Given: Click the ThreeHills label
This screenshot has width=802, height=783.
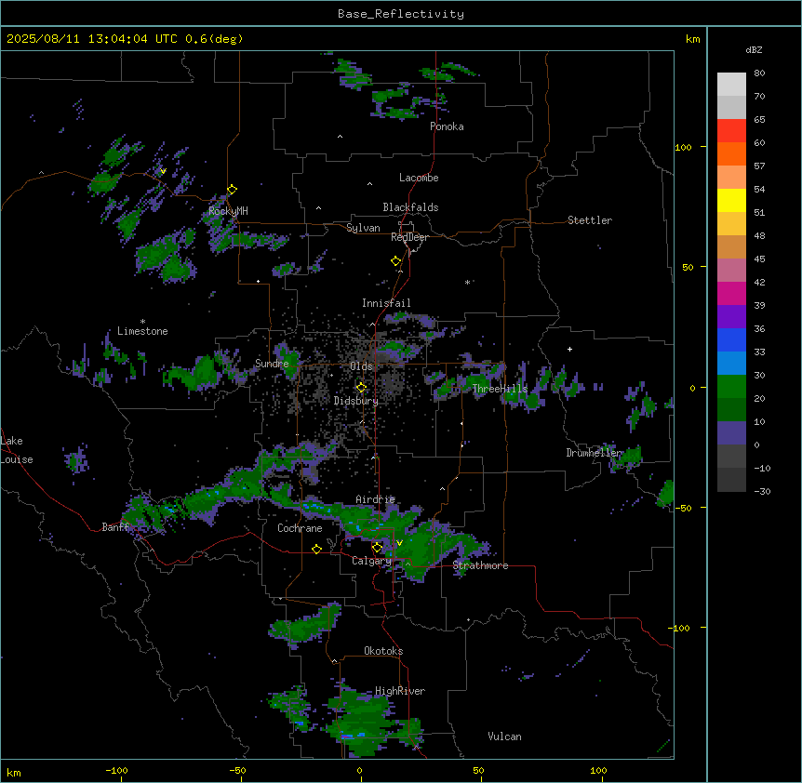Looking at the screenshot, I should pos(500,389).
